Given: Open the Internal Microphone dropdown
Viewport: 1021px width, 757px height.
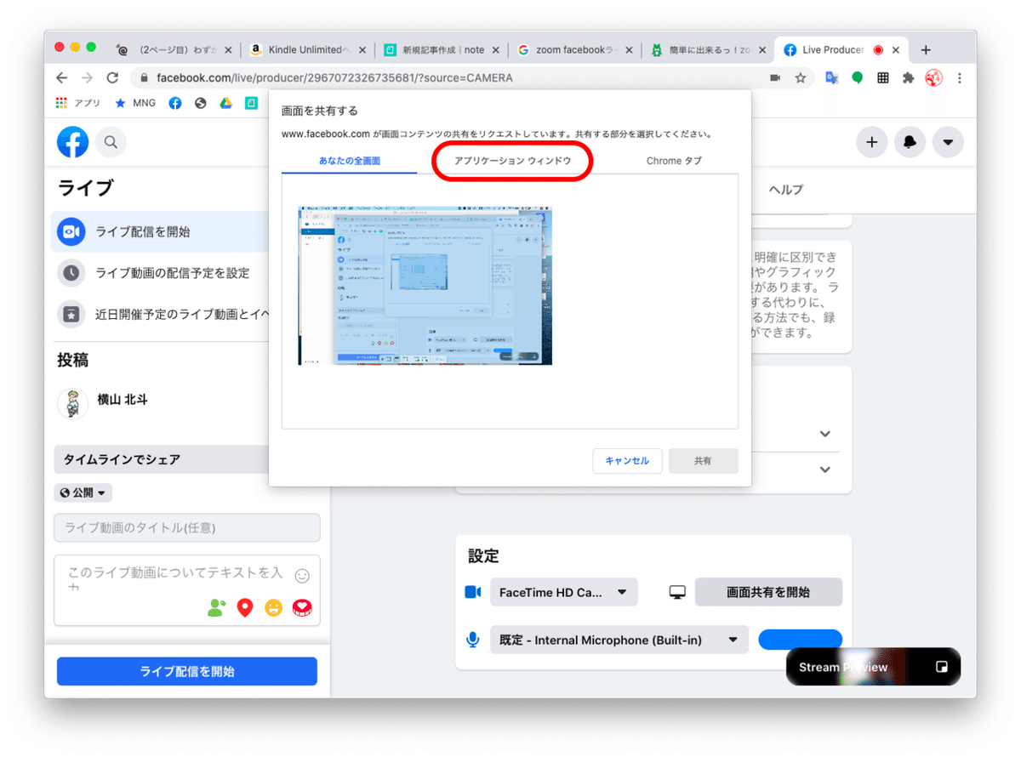Looking at the screenshot, I should (x=619, y=639).
